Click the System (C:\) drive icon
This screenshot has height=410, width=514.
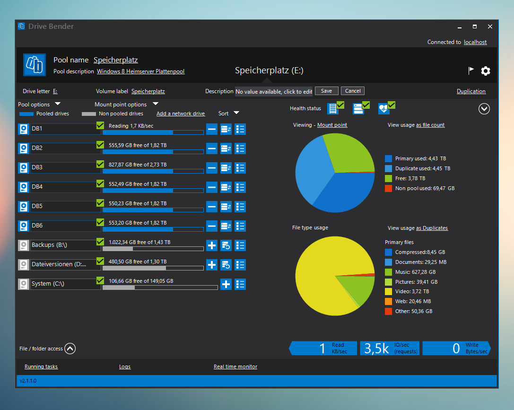coord(24,284)
